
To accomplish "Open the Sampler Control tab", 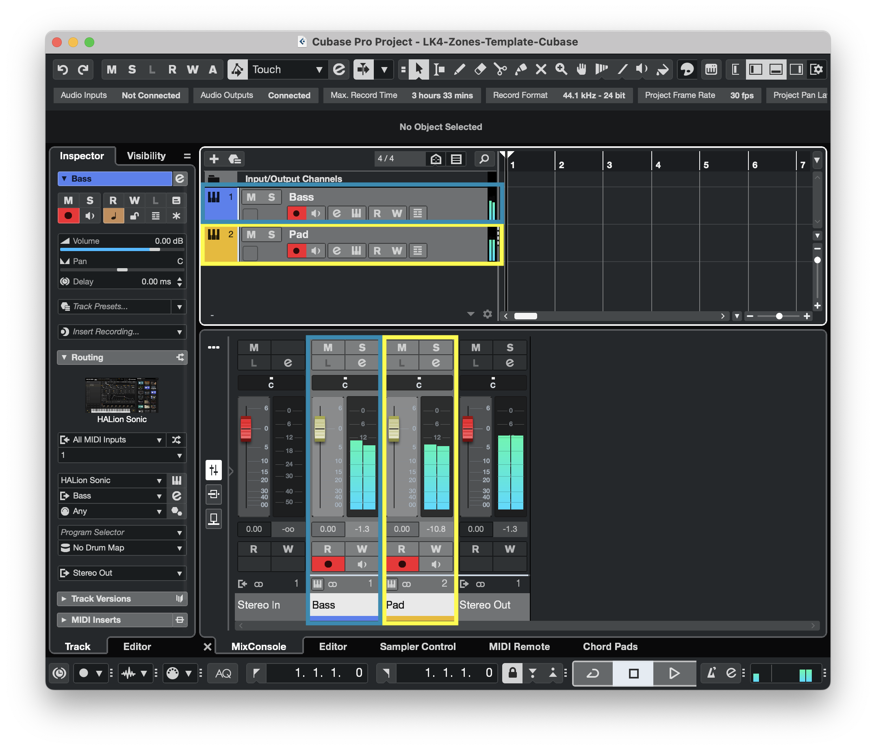I will (x=418, y=647).
